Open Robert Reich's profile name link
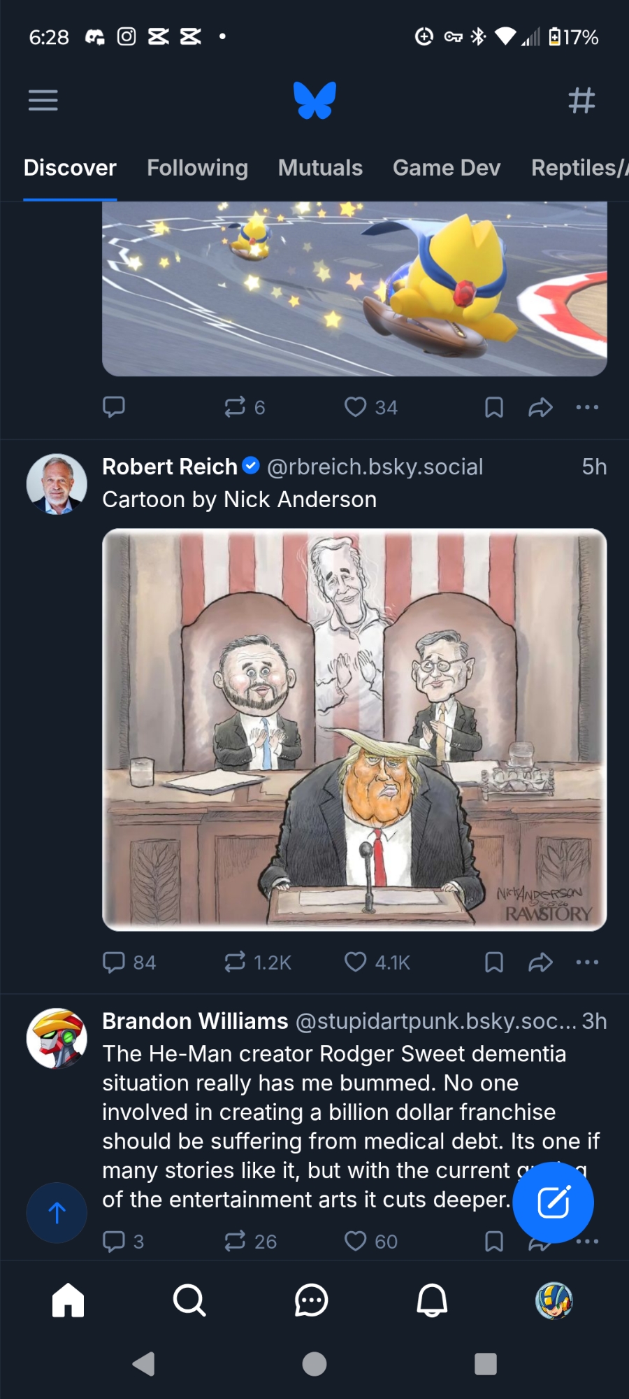Viewport: 629px width, 1399px height. click(x=170, y=467)
